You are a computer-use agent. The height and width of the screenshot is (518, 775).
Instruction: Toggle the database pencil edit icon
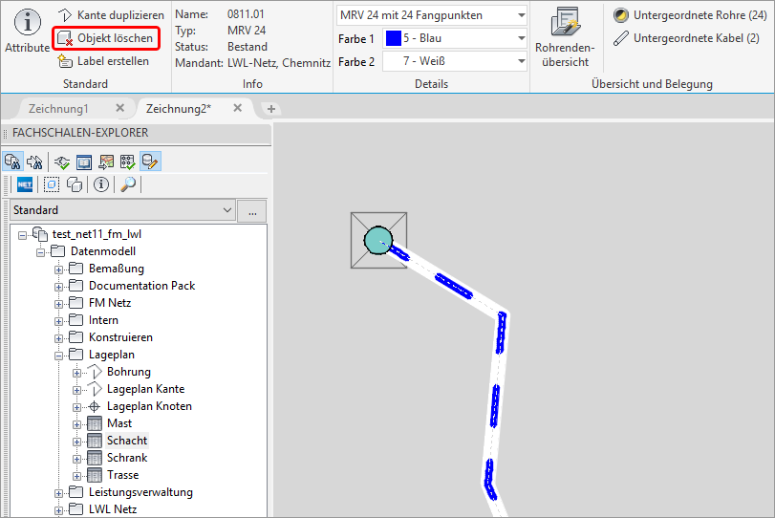click(150, 161)
